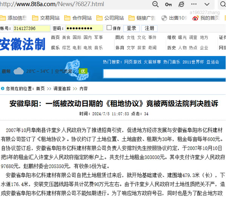
Task: Open the 维权 navigation link
Action: tap(172, 38)
